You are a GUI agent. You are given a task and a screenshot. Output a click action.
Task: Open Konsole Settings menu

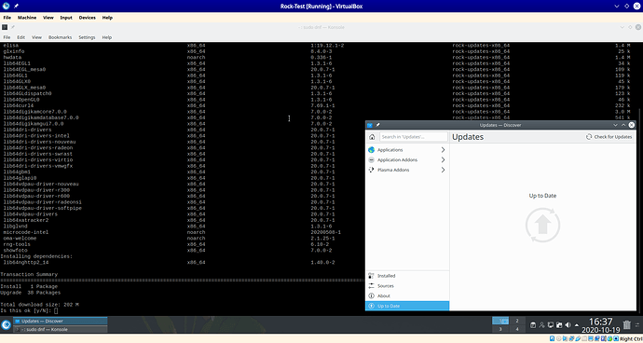click(x=87, y=37)
